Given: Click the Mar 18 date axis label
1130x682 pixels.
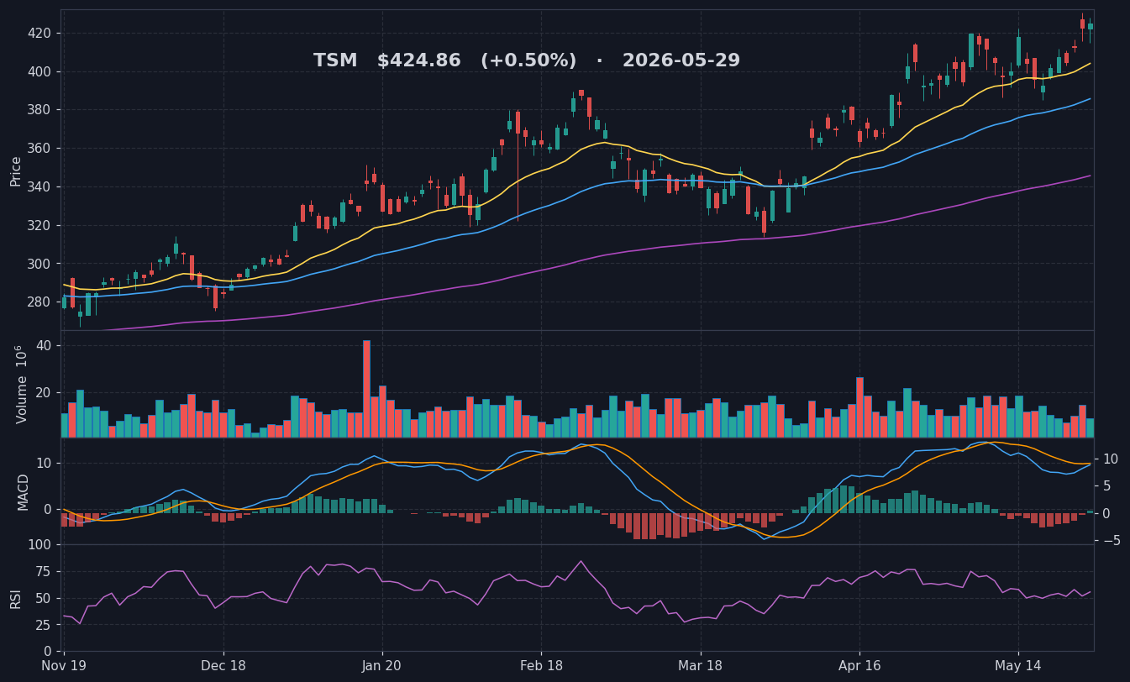Looking at the screenshot, I should pyautogui.click(x=701, y=666).
